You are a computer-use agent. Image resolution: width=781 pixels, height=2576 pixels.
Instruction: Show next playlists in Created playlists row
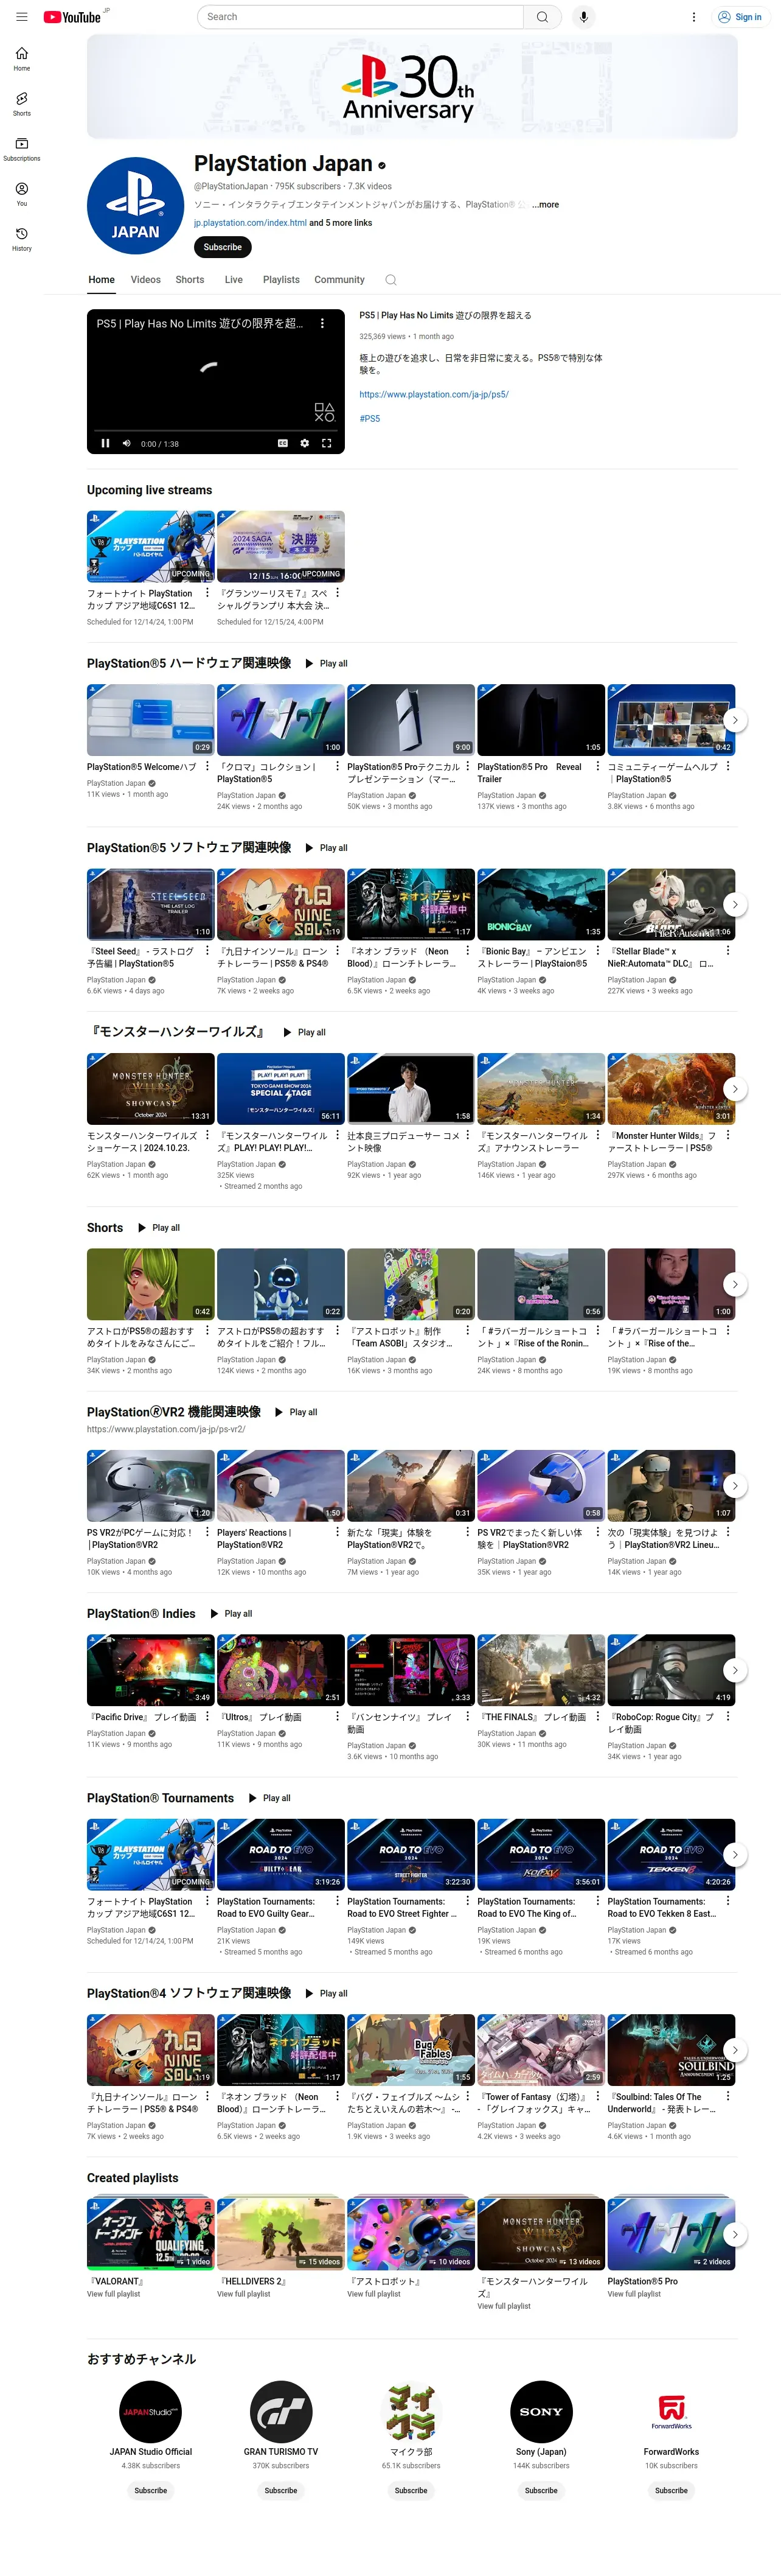pos(735,2233)
